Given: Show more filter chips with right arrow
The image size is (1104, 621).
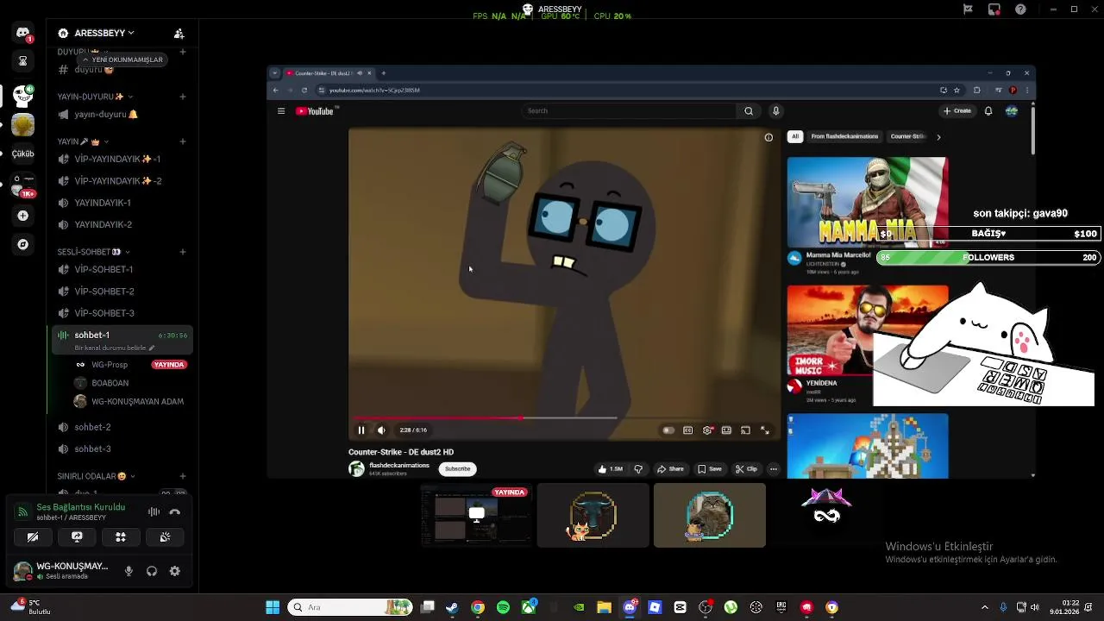Looking at the screenshot, I should tap(938, 136).
